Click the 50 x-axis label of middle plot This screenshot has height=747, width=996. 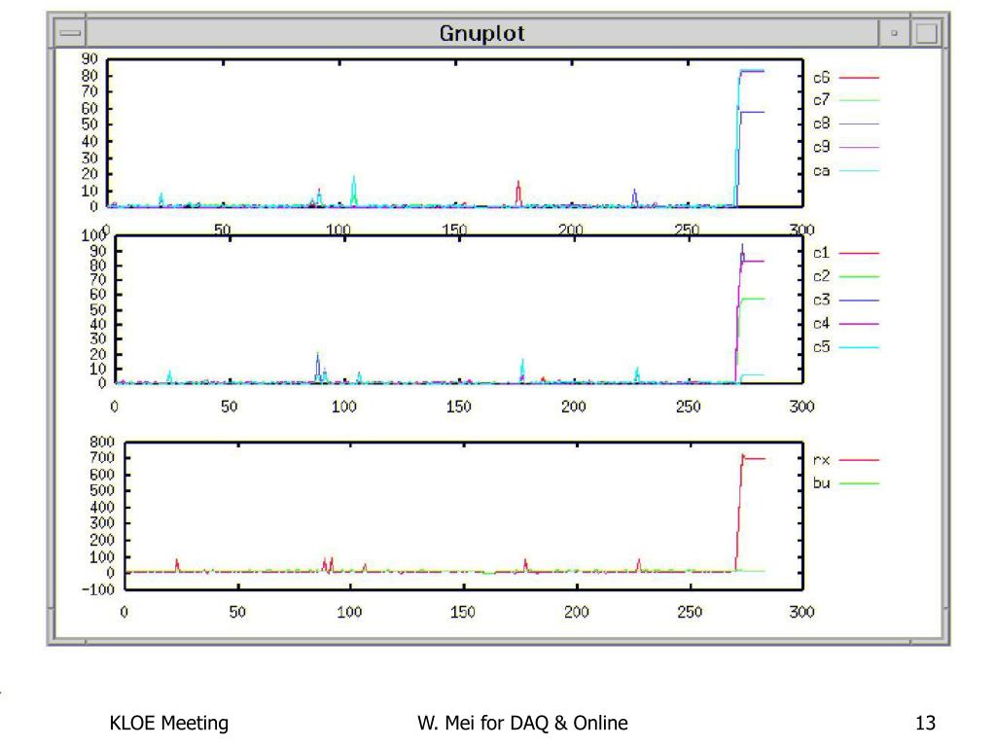[x=230, y=407]
